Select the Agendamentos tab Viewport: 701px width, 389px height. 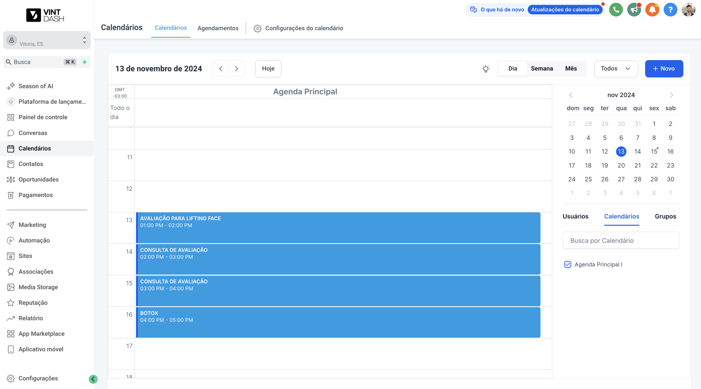click(x=218, y=28)
